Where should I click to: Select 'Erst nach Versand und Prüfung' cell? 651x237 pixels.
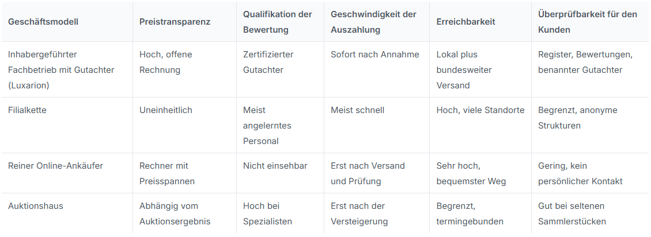tap(368, 173)
